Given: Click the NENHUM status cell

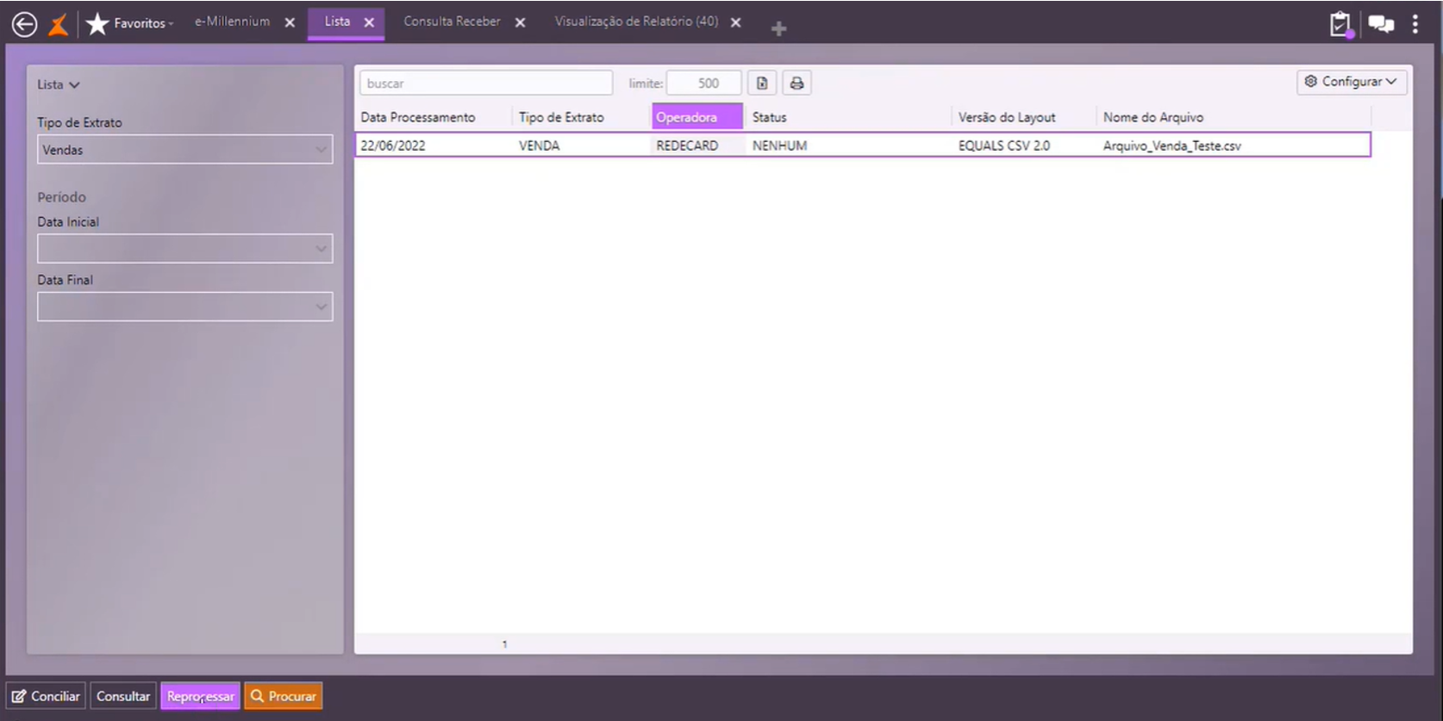Looking at the screenshot, I should point(779,146).
